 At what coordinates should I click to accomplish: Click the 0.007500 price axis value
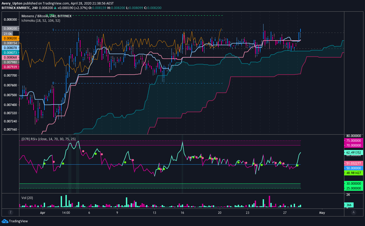tap(10, 95)
